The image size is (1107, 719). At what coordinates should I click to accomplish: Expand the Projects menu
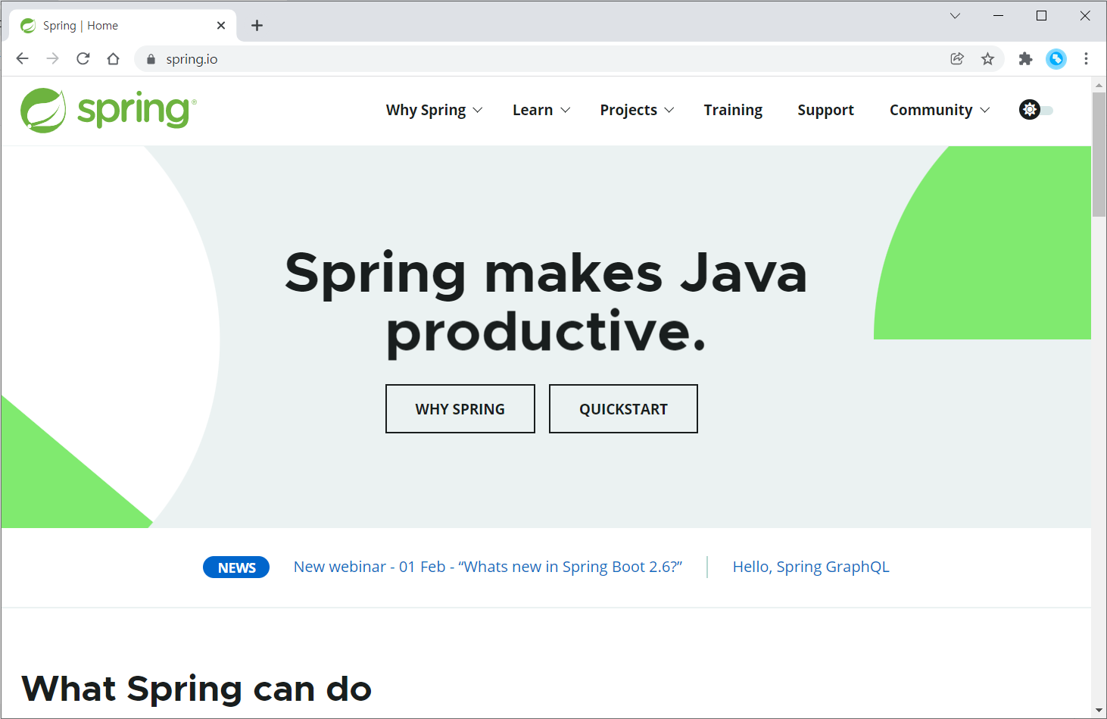637,110
